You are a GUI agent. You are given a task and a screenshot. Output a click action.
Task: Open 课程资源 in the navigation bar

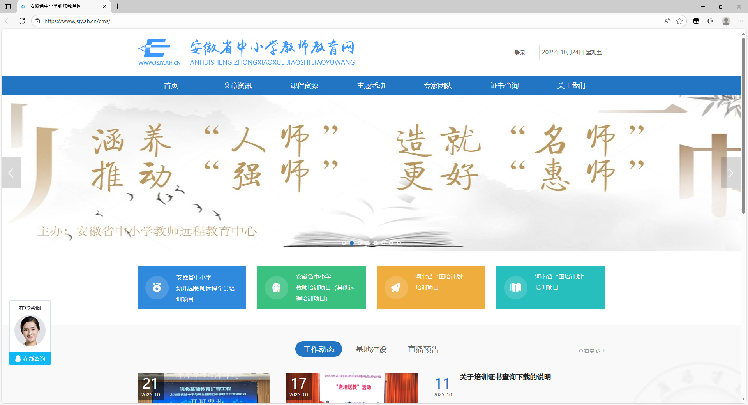(304, 86)
